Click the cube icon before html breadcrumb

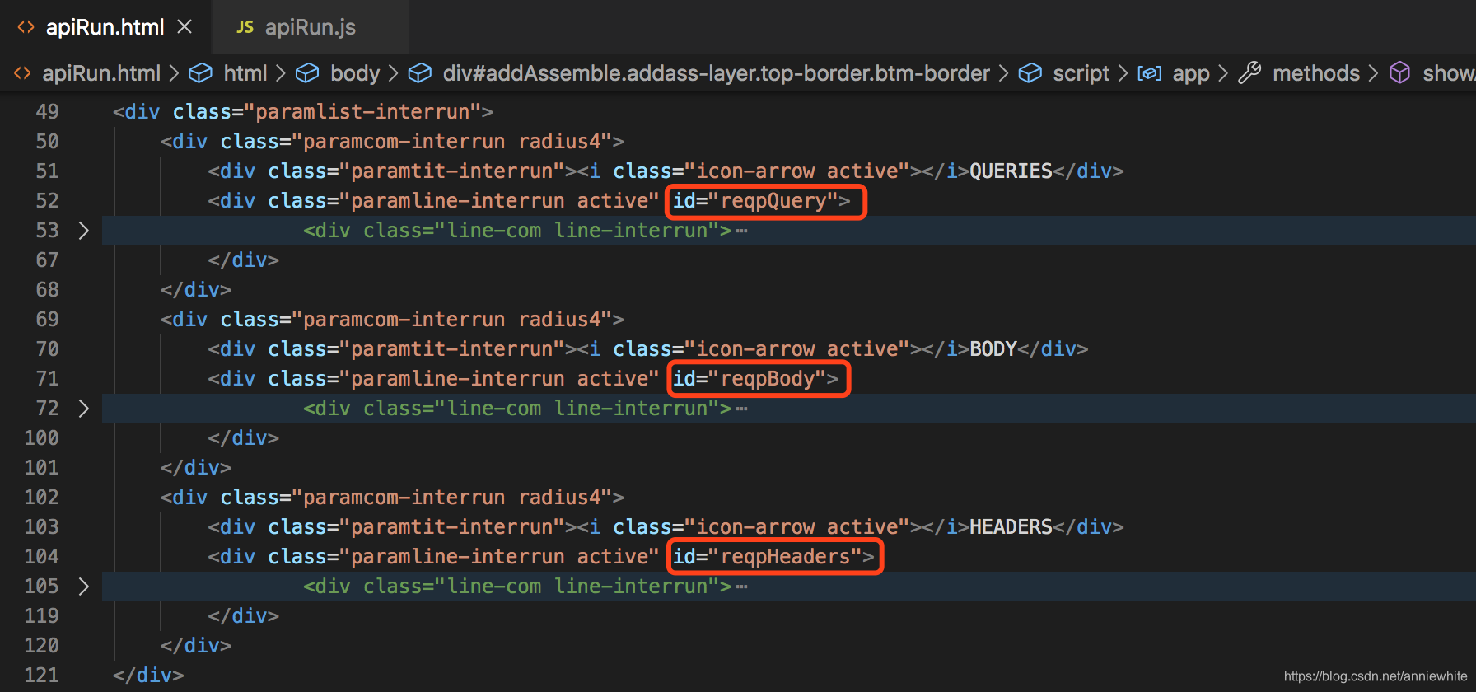click(x=200, y=73)
